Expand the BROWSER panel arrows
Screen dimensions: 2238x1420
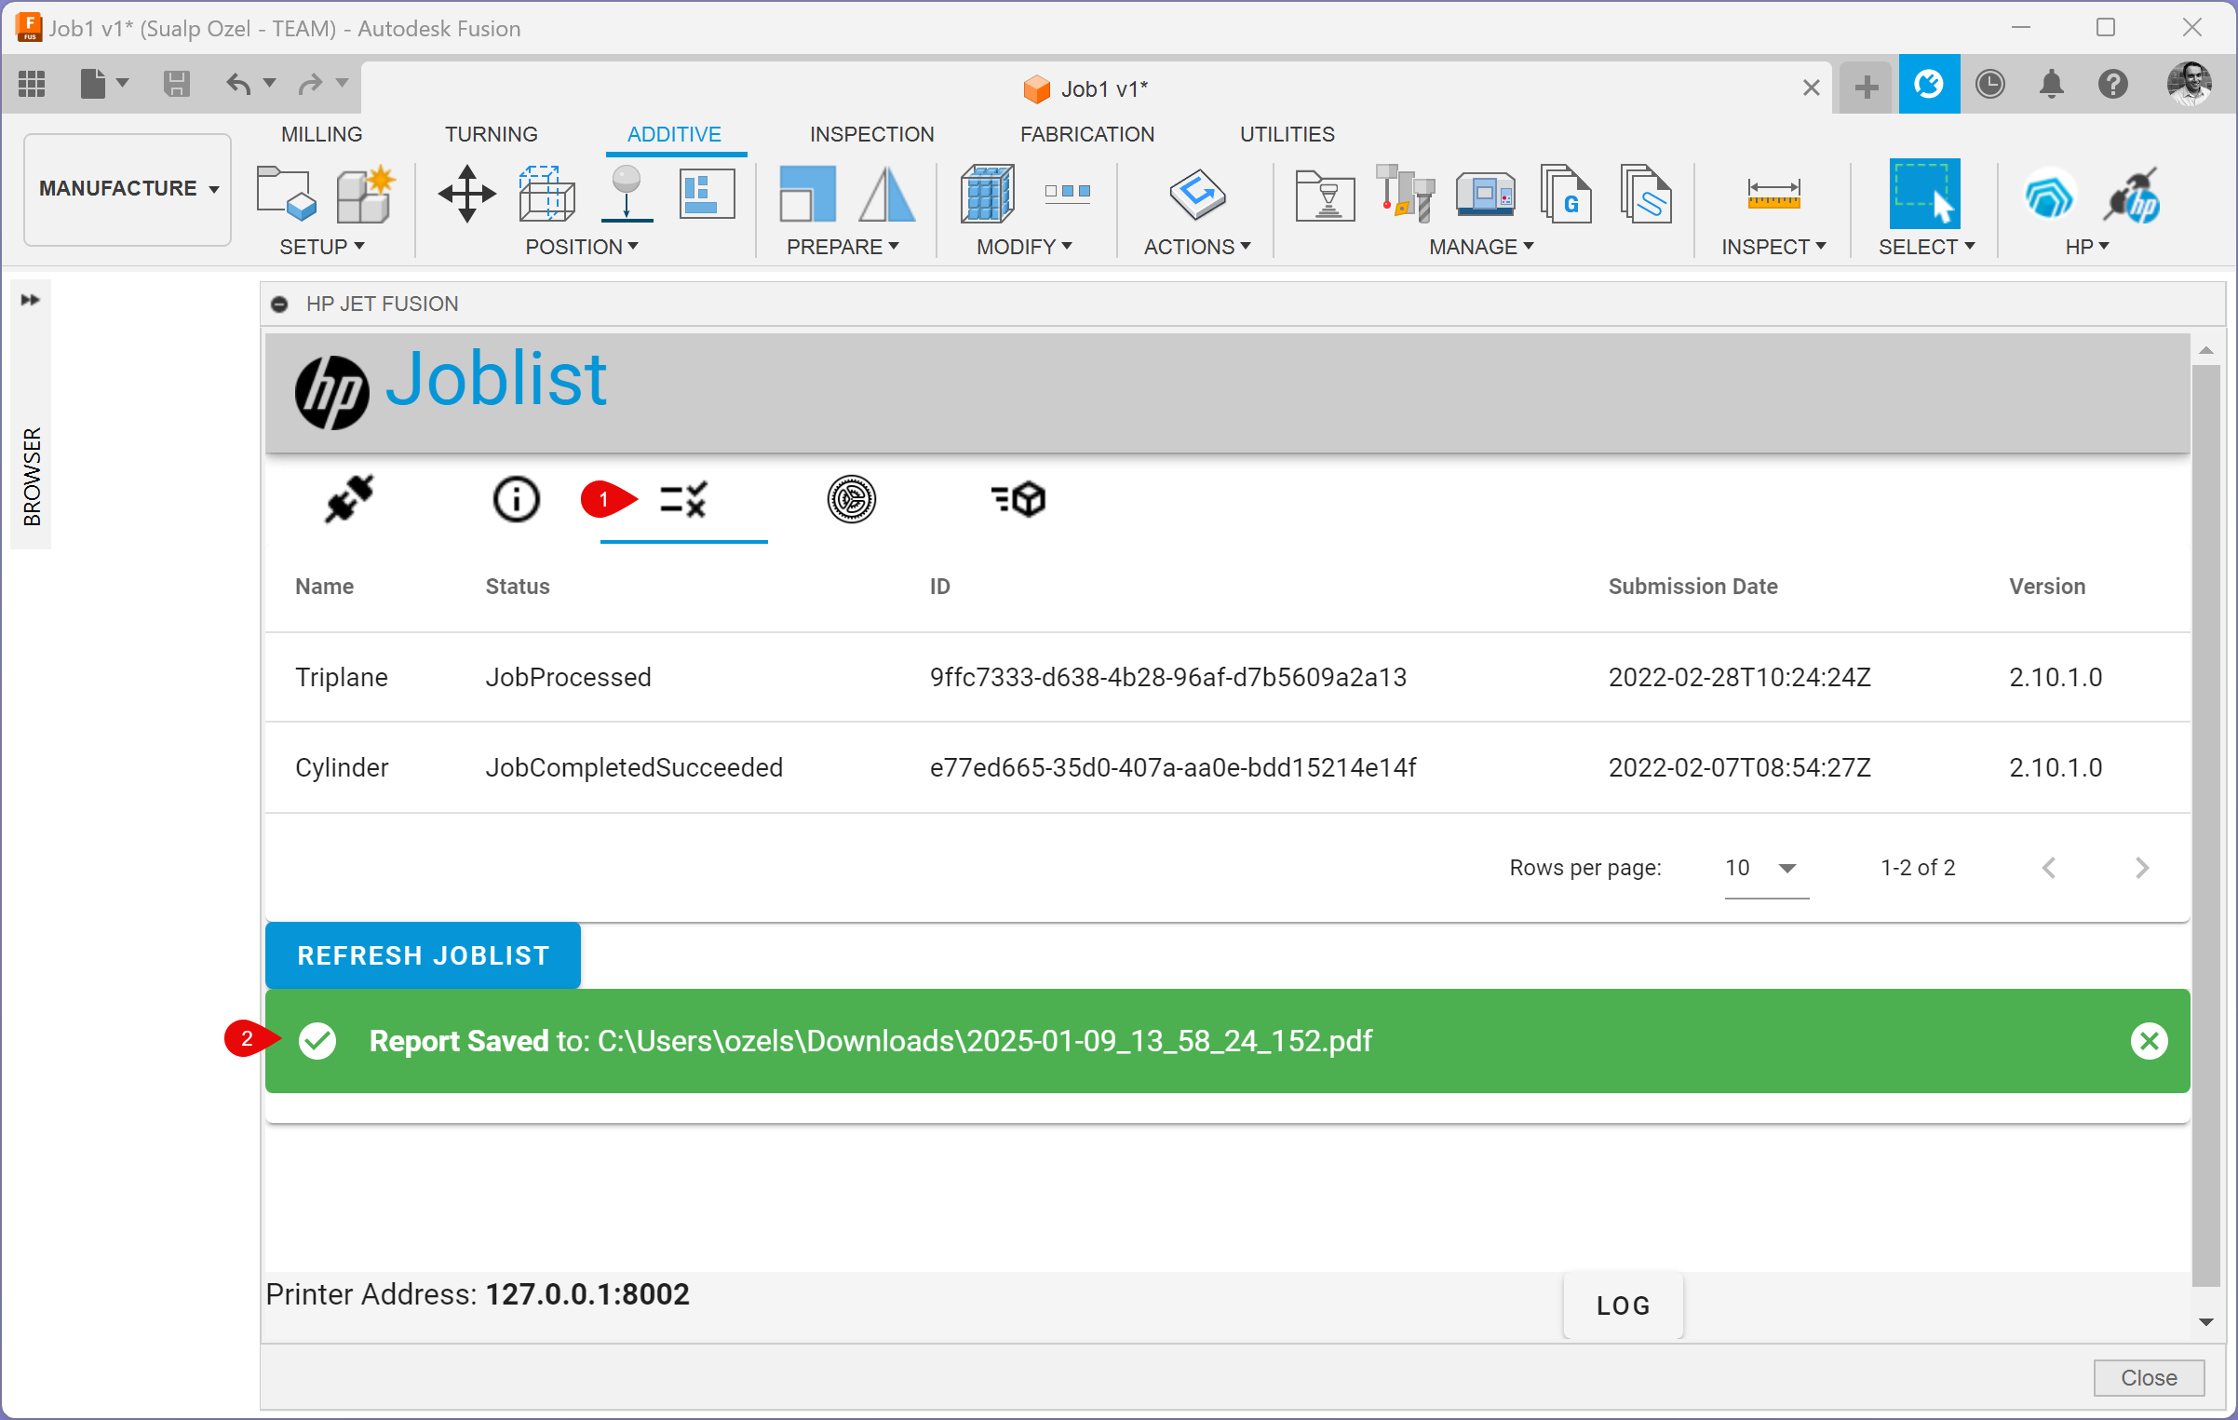coord(31,300)
